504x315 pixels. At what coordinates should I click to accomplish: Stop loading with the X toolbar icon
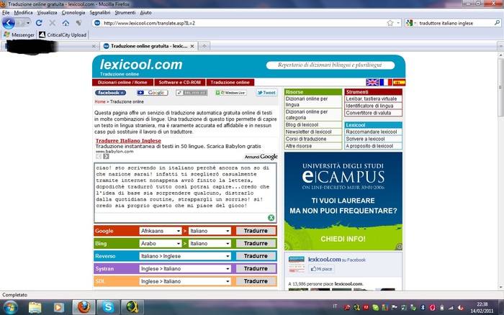click(52, 23)
